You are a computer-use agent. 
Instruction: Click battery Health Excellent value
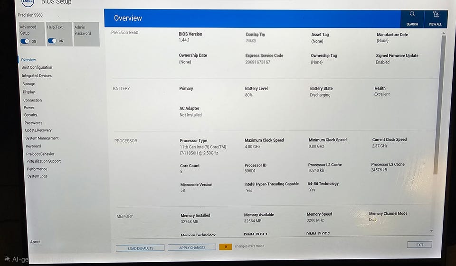click(382, 94)
